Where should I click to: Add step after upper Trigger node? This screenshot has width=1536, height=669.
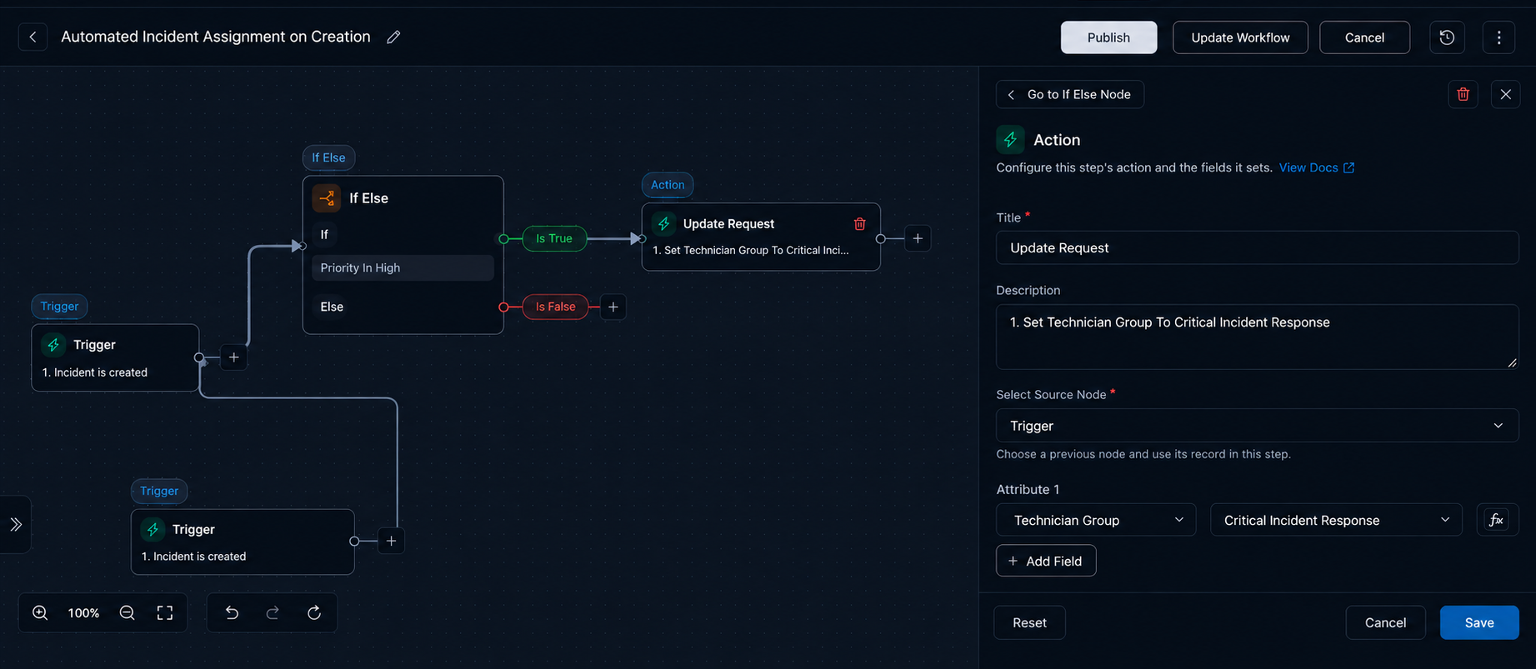[x=234, y=357]
